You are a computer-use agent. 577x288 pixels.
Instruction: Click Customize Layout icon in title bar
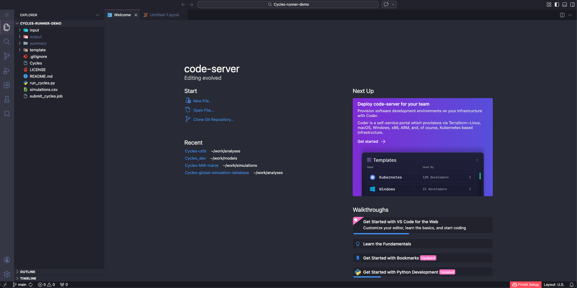coord(549,4)
